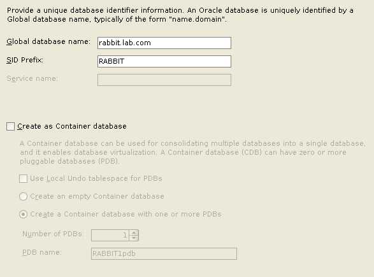Click the unique database identifier instruction text
The height and width of the screenshot is (277, 374).
coord(180,15)
